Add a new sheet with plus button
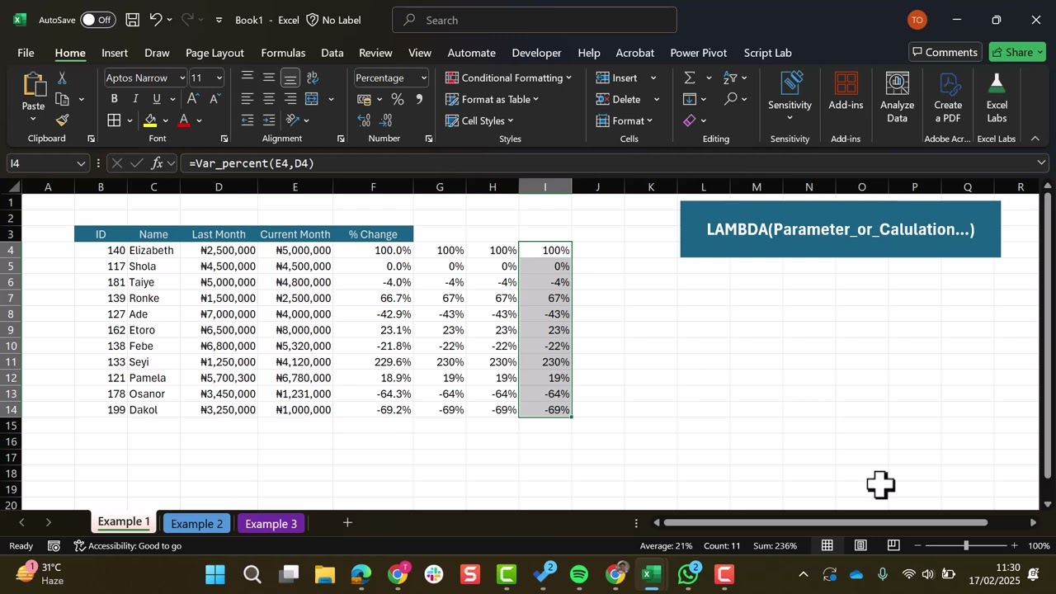1056x594 pixels. [x=347, y=523]
